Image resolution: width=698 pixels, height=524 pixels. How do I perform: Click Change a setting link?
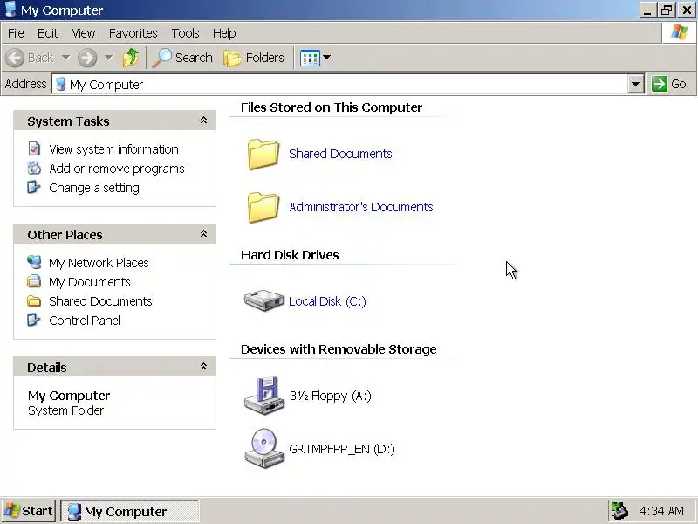[94, 188]
